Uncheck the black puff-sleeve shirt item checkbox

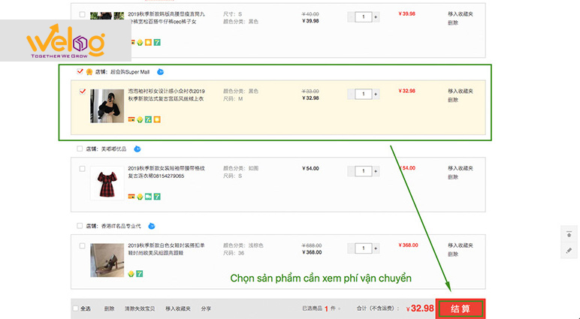[x=83, y=92]
